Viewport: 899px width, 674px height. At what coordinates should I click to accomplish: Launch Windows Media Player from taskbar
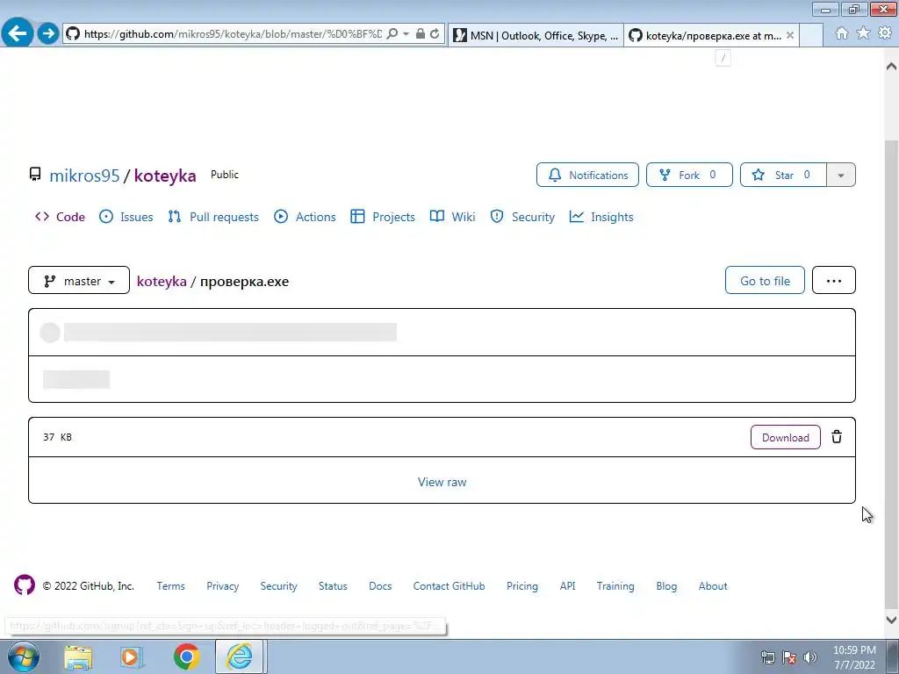pos(132,656)
